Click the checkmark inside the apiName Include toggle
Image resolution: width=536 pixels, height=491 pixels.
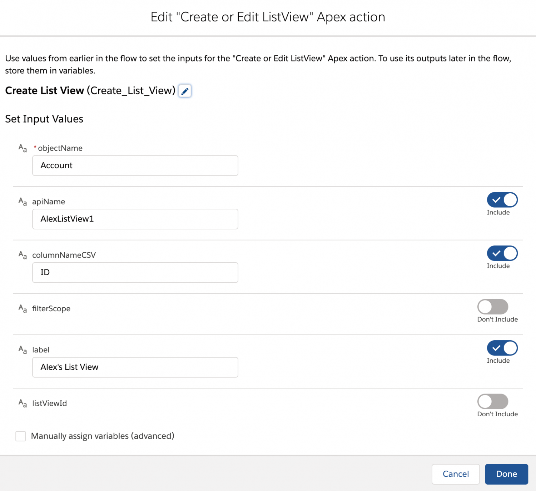coord(497,200)
